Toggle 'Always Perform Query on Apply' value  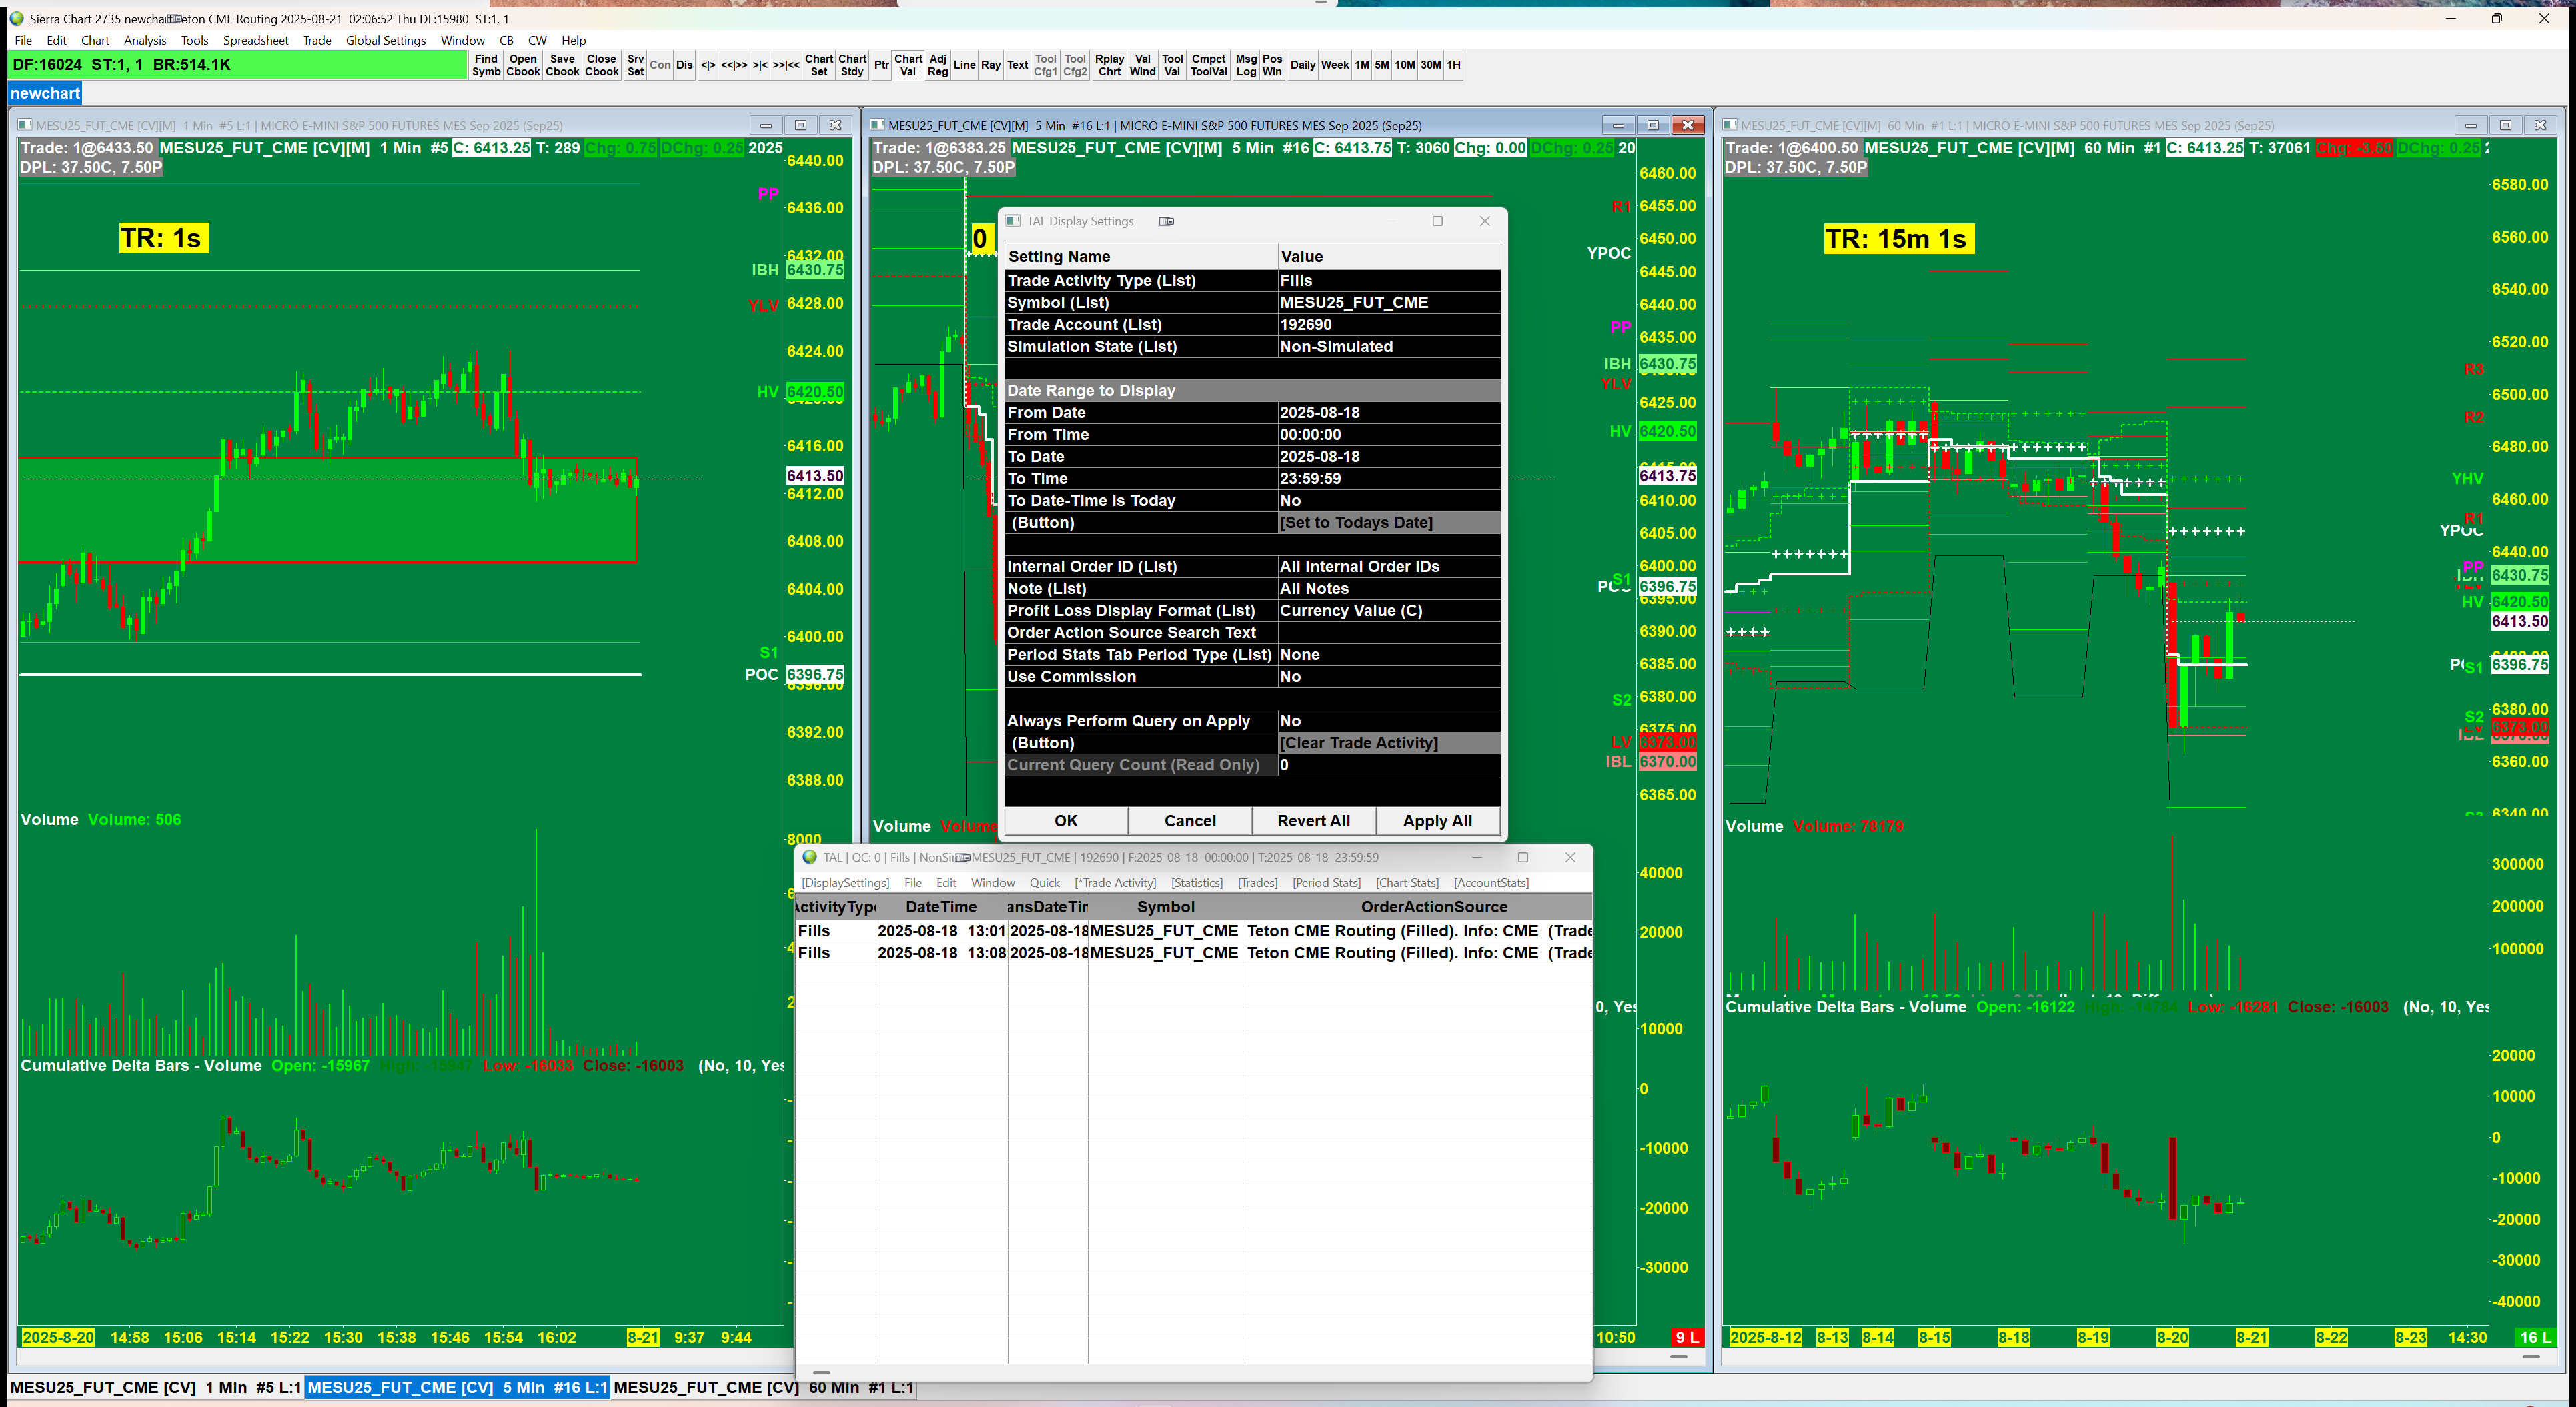tap(1389, 721)
